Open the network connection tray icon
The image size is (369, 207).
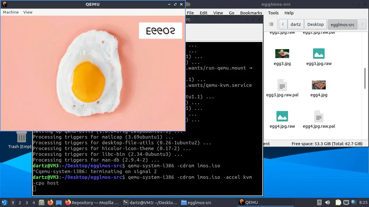[346, 202]
